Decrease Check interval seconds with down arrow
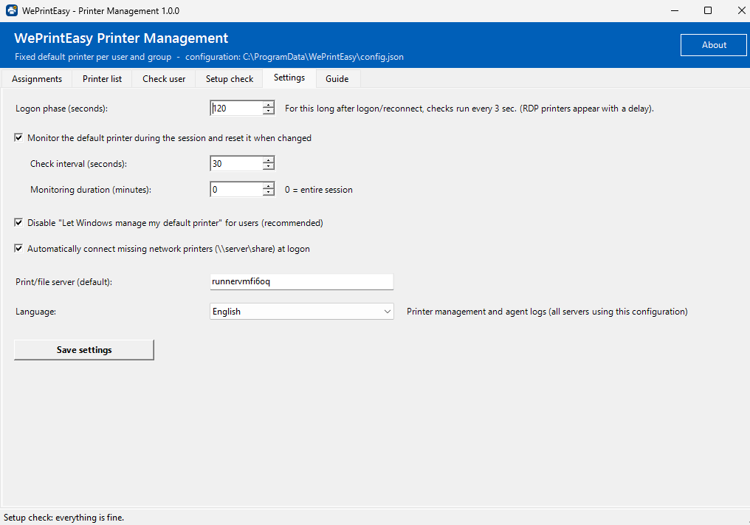The image size is (750, 525). tap(269, 167)
